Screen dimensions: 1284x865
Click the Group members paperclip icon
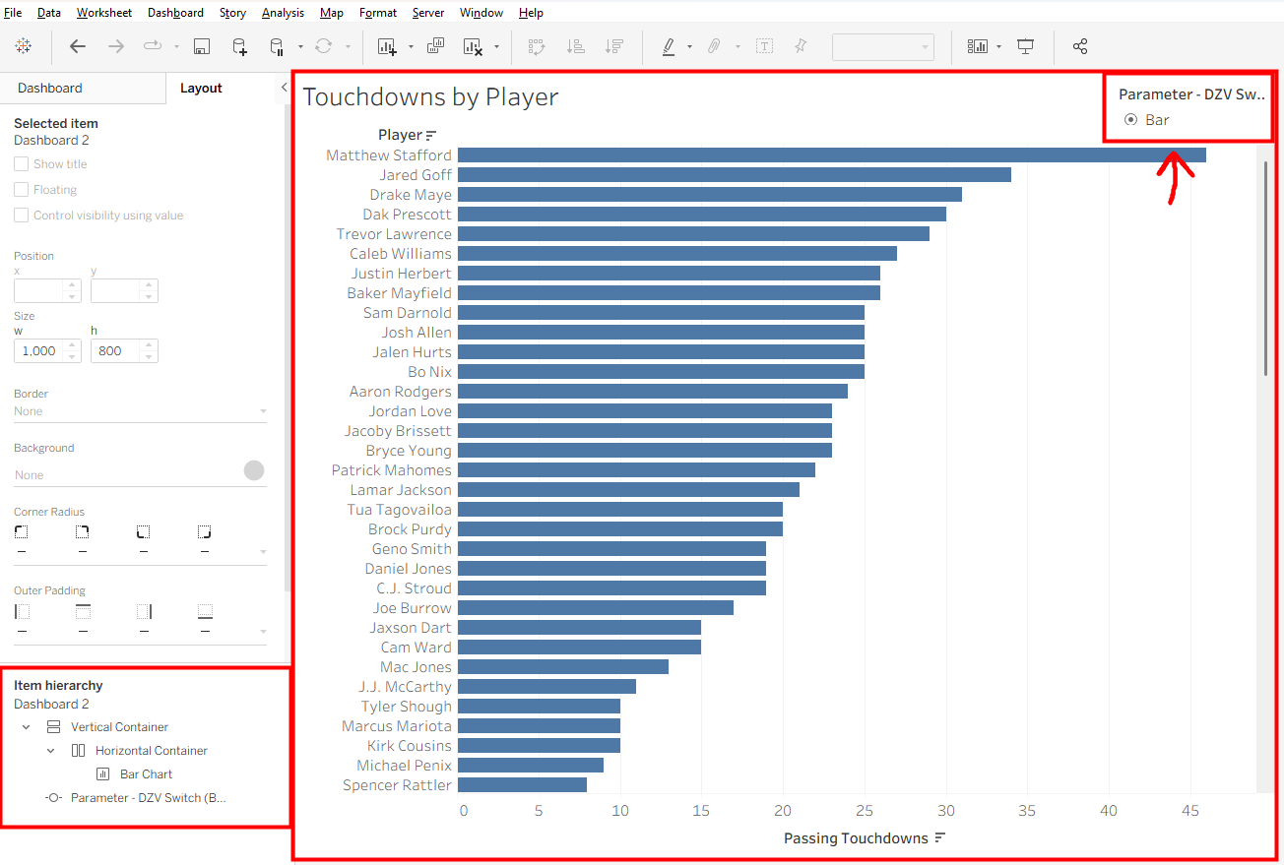point(715,46)
